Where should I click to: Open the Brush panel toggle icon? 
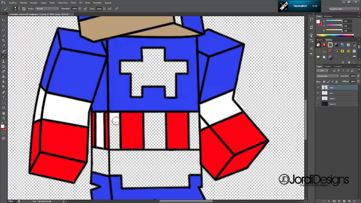click(x=24, y=9)
